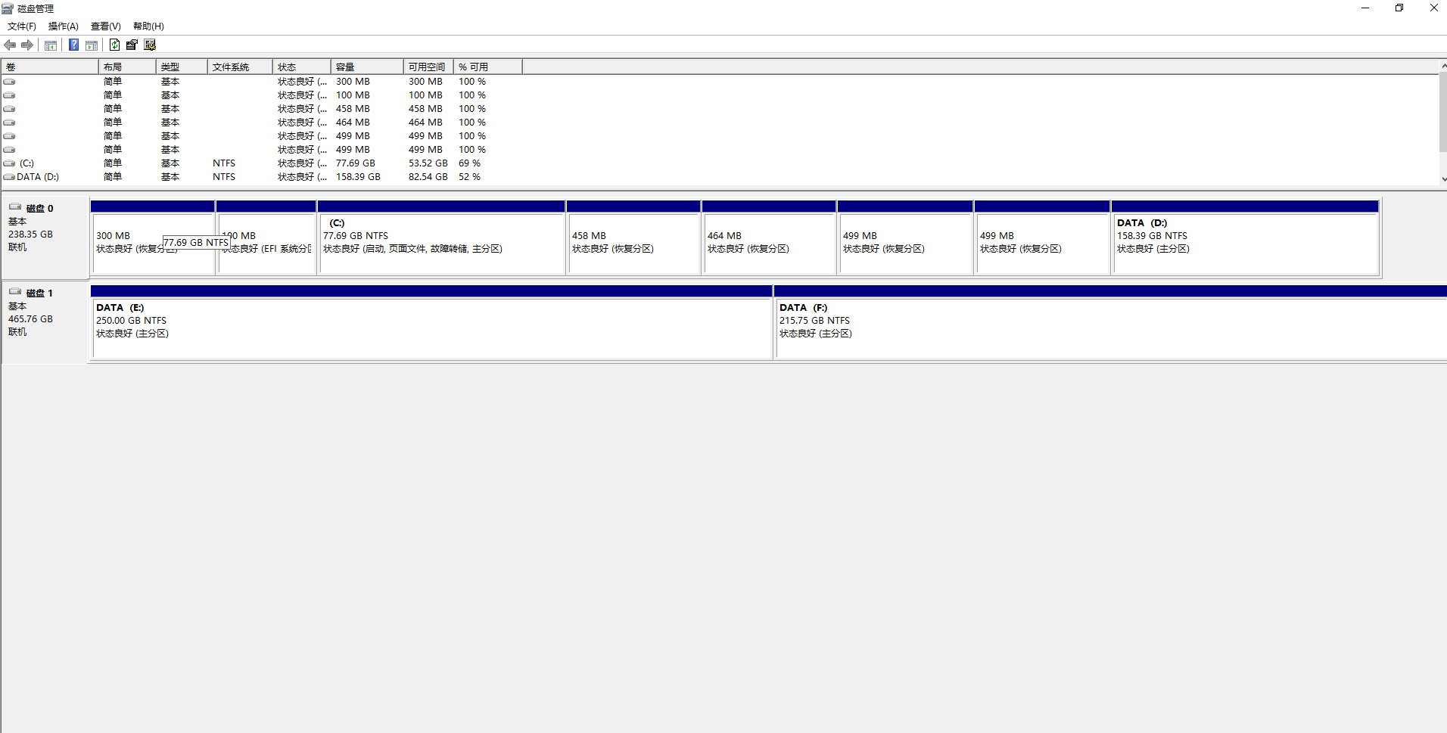The height and width of the screenshot is (733, 1447).
Task: Click the down arrow of the volume list scrollbar
Action: pyautogui.click(x=1443, y=179)
